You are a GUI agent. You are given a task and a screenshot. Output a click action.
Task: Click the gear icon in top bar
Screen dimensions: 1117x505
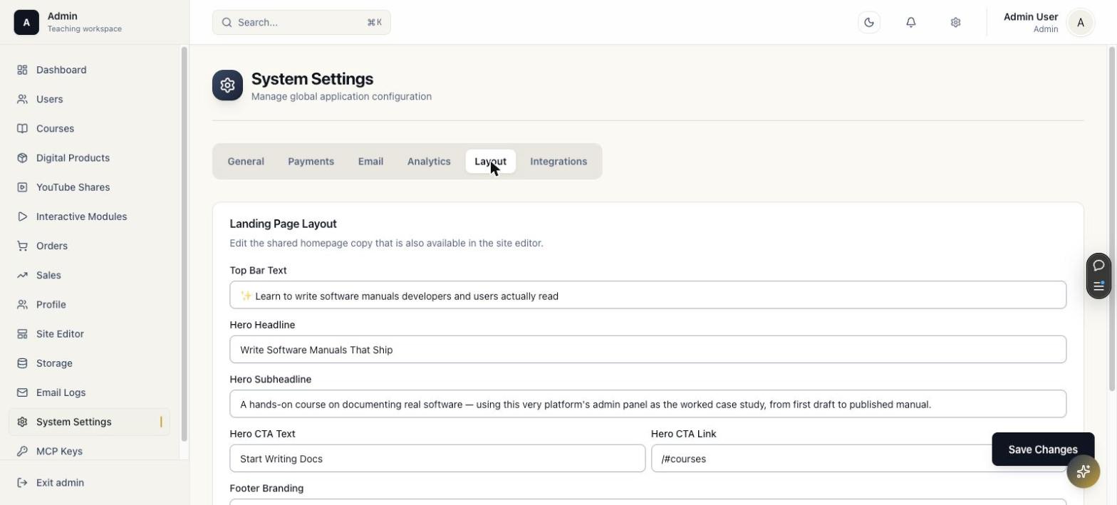tap(955, 22)
